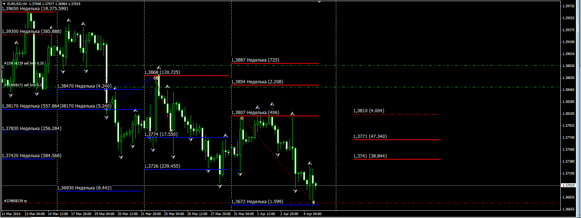Select the 1,3726 (239.455) label

[x=162, y=166]
